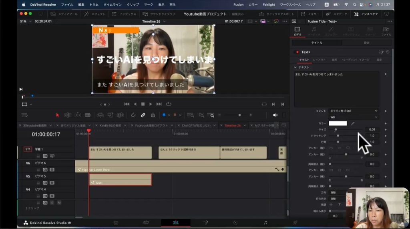The height and width of the screenshot is (229, 410).
Task: Mute the audio track with M button
Action: click(59, 203)
